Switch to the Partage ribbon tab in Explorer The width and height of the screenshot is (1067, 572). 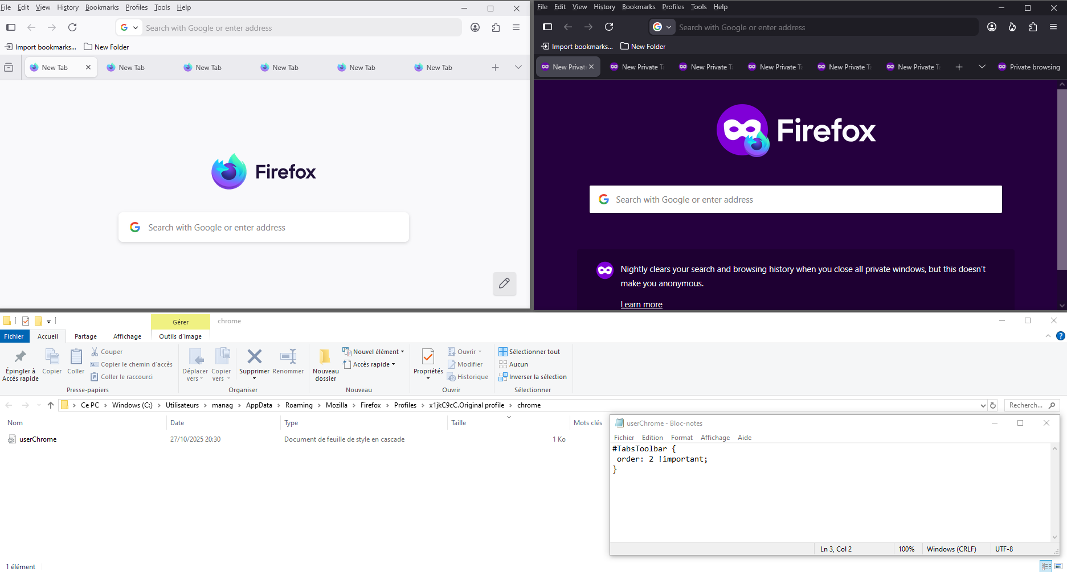[85, 336]
